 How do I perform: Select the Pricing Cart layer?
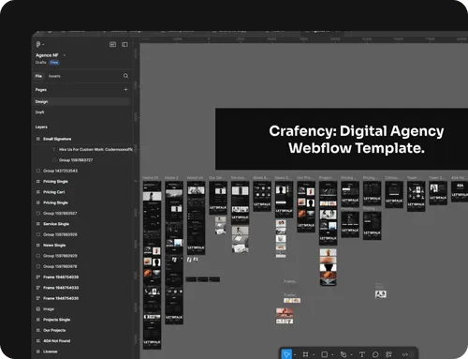[x=54, y=192]
